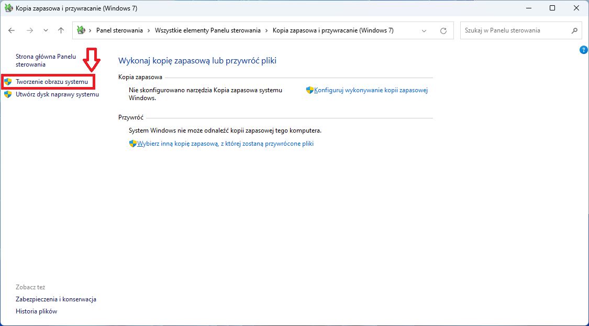Image resolution: width=589 pixels, height=326 pixels.
Task: Click text Nie skonfigurowano narzędzia Kopia zapasowa
Action: click(x=205, y=94)
